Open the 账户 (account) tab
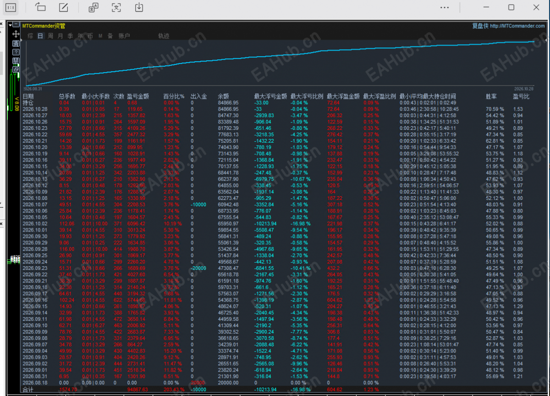Image resolution: width=550 pixels, height=396 pixels. click(x=124, y=36)
